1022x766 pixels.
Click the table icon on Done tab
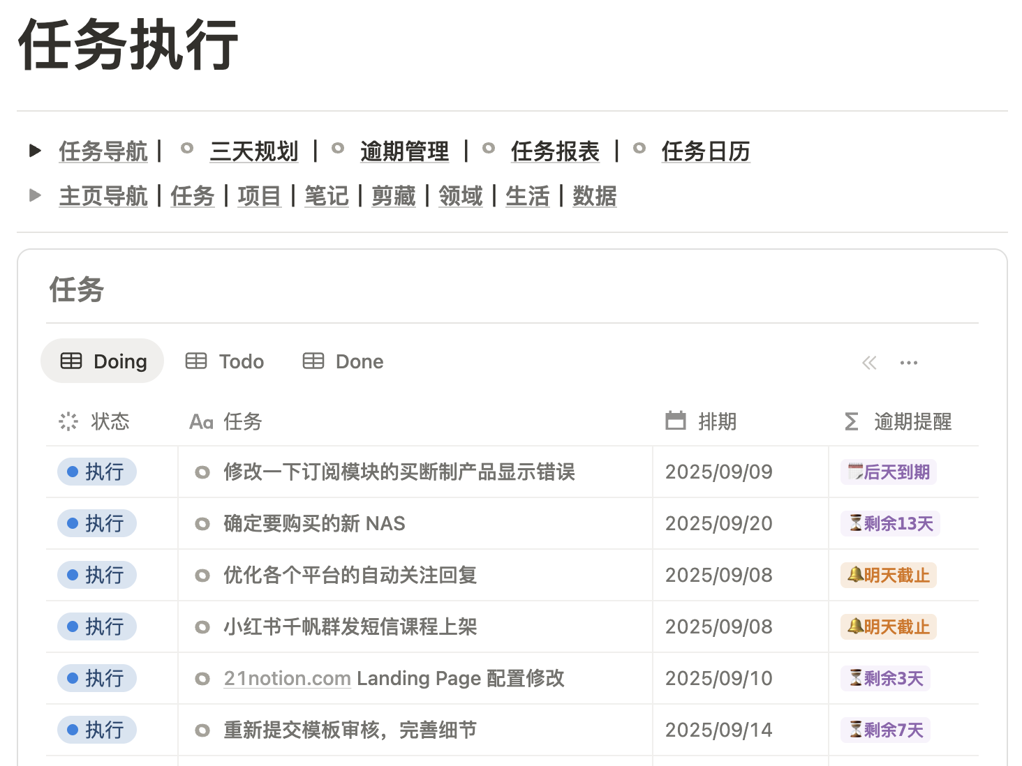(x=313, y=361)
